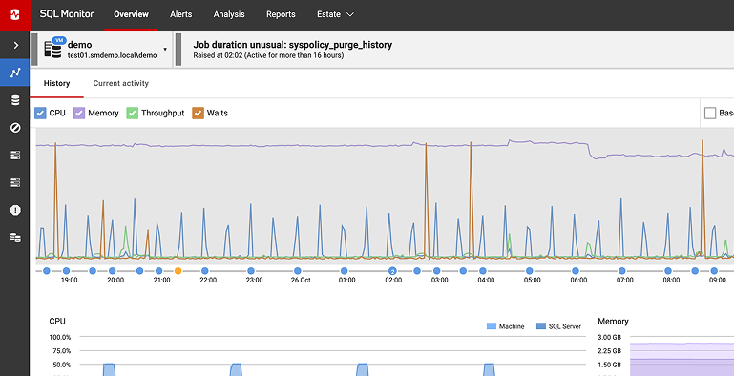Click the SQL Server legend color swatch
This screenshot has height=376, width=734.
tap(541, 326)
